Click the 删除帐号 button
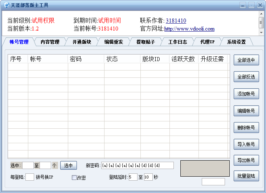This screenshot has height=193, width=266. [x=246, y=128]
